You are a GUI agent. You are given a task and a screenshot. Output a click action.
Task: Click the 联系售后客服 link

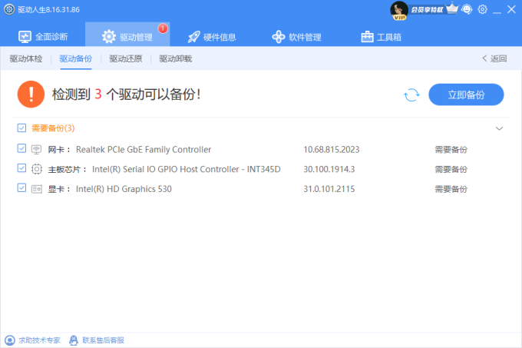pos(103,340)
